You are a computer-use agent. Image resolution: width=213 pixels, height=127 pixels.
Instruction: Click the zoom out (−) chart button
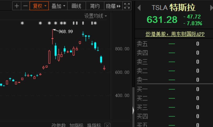pyautogui.click(x=25, y=6)
